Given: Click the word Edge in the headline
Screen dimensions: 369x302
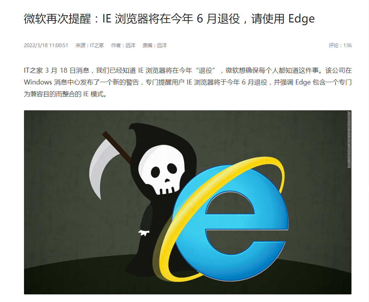Looking at the screenshot, I should [302, 19].
